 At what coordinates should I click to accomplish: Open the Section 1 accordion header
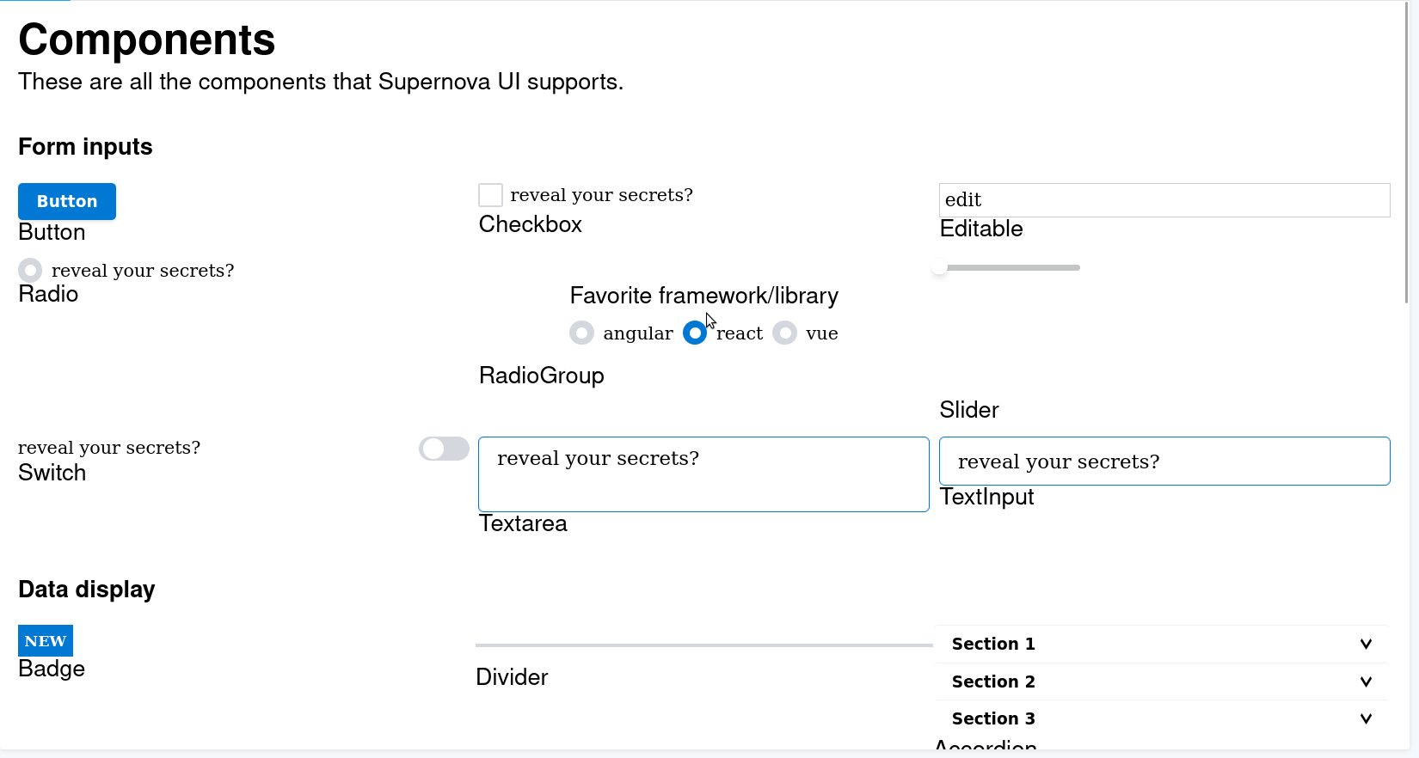tap(1162, 644)
